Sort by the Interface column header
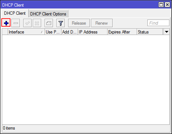The image size is (172, 134). click(x=26, y=32)
